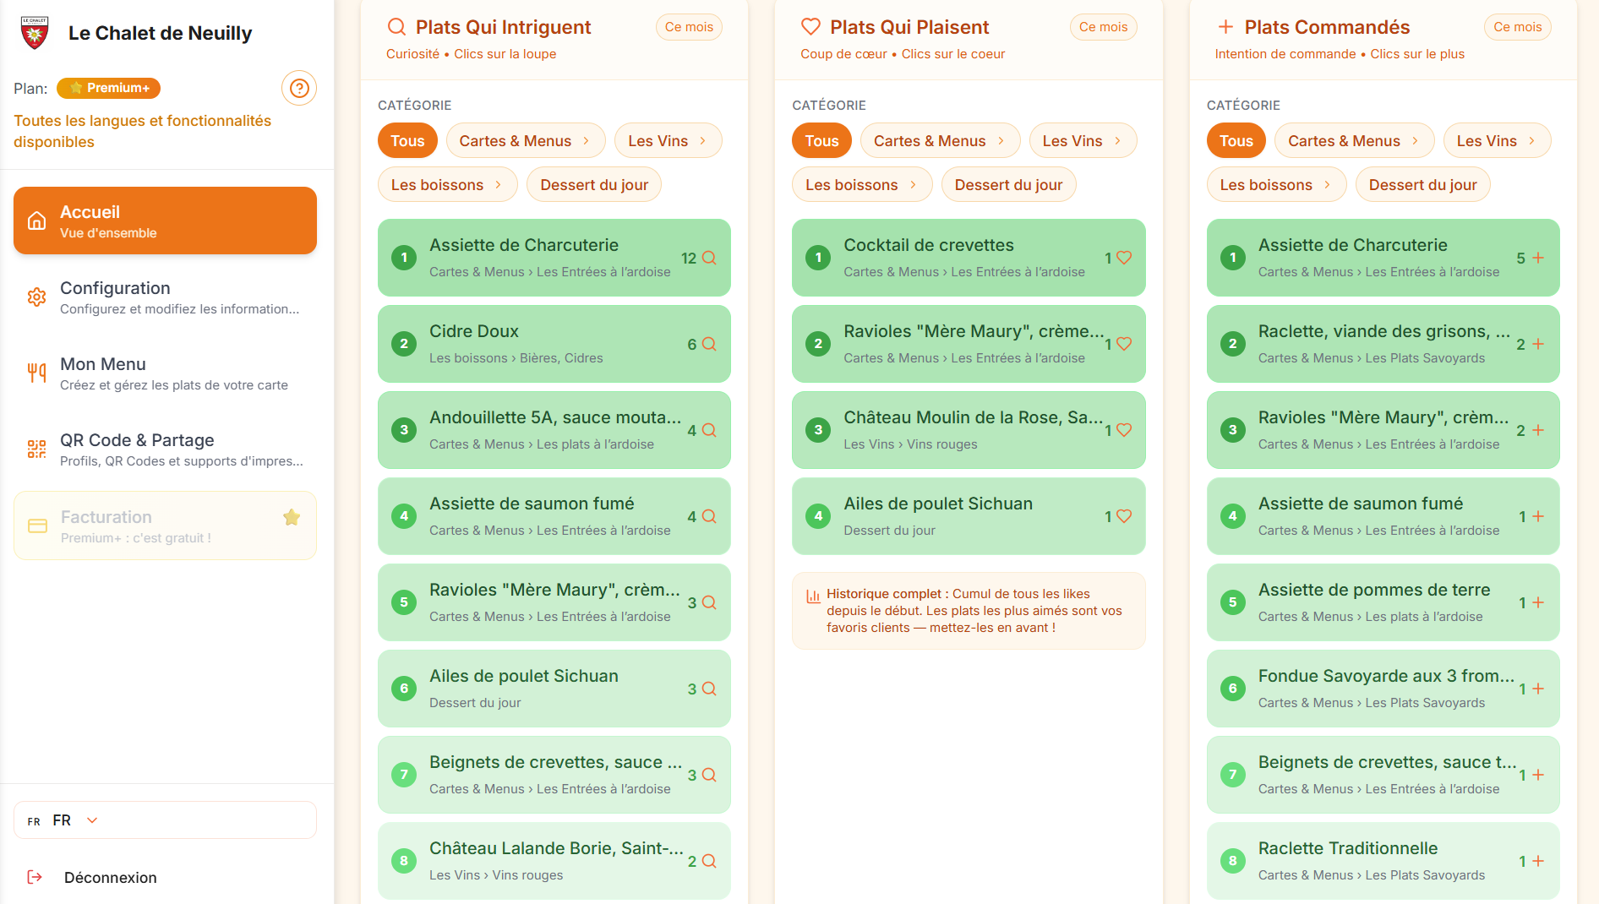
Task: Click the Premium+ plan badge
Action: click(108, 88)
